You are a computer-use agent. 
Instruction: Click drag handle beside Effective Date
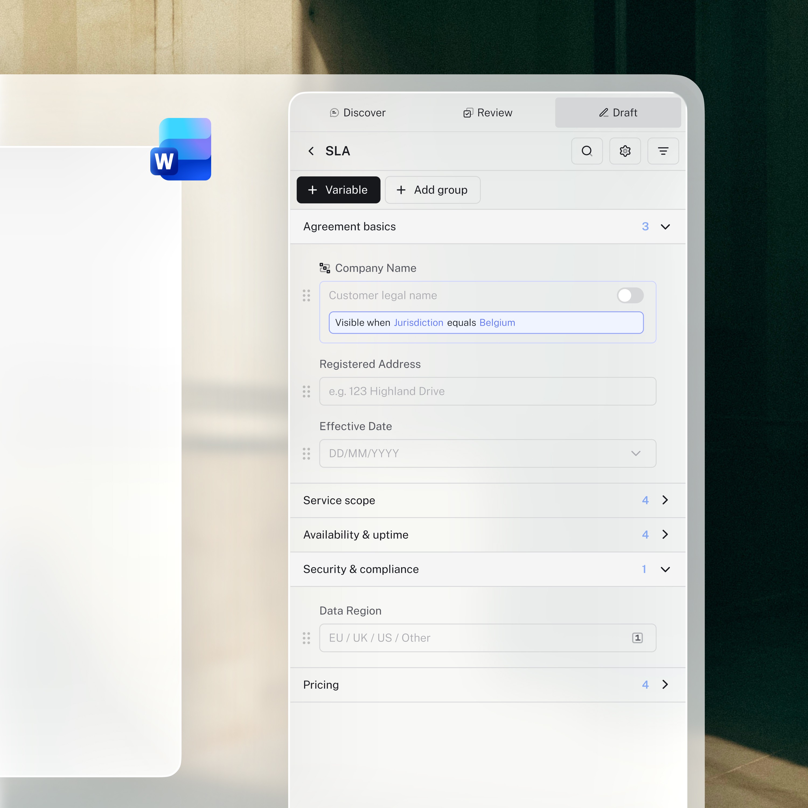click(306, 453)
